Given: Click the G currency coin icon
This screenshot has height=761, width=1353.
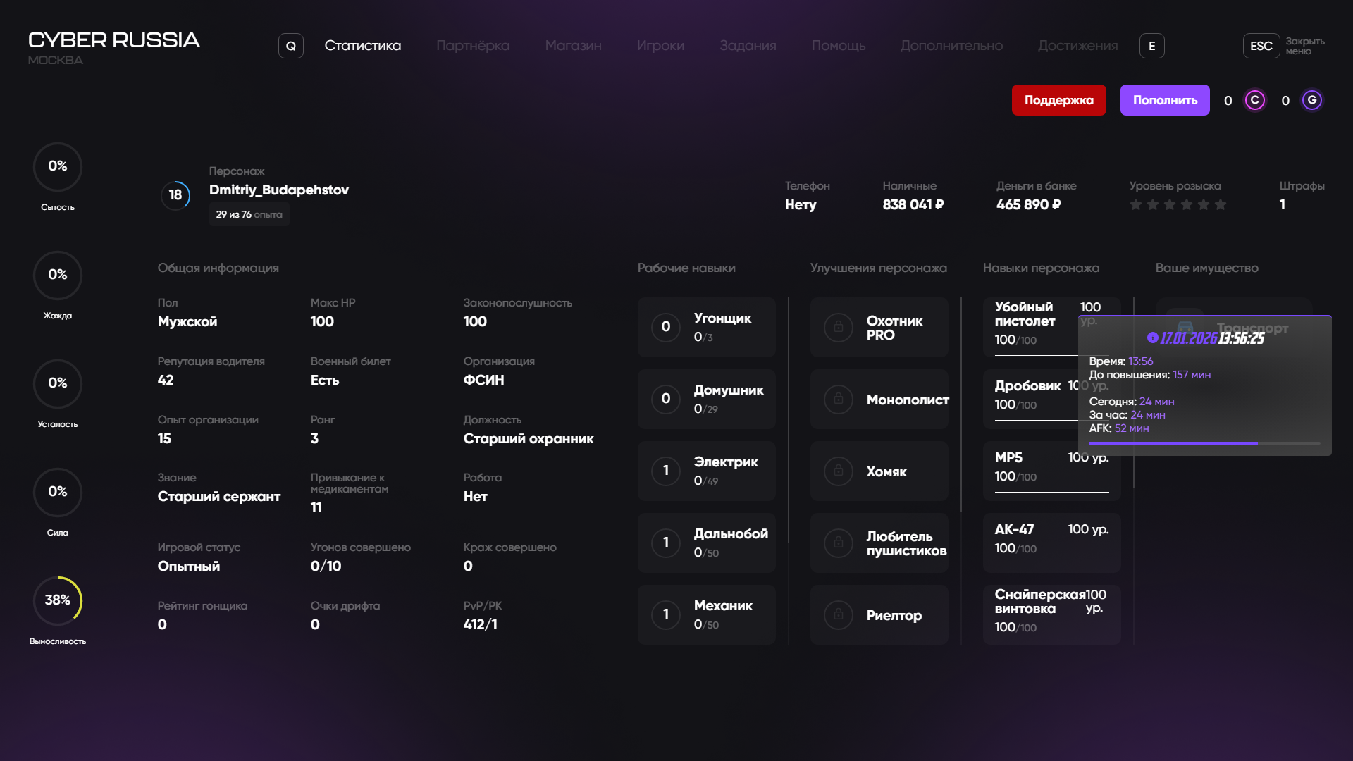Looking at the screenshot, I should (x=1311, y=100).
